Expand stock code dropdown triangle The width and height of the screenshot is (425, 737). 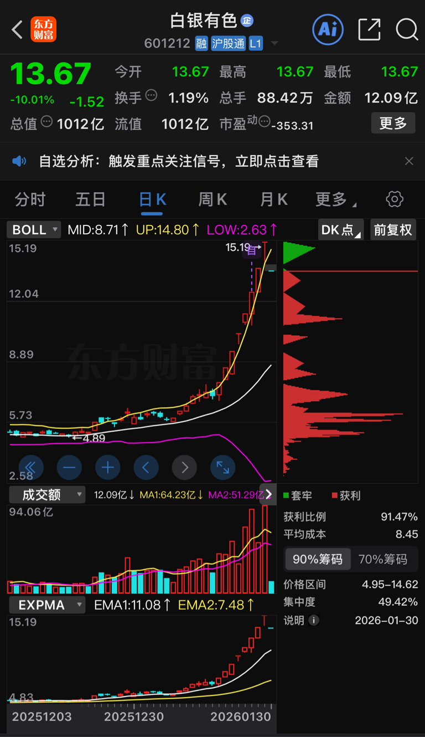point(274,43)
